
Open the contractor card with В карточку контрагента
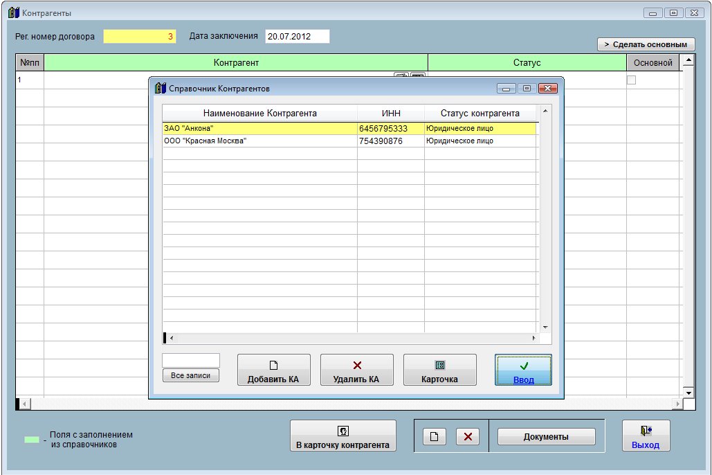coord(343,436)
